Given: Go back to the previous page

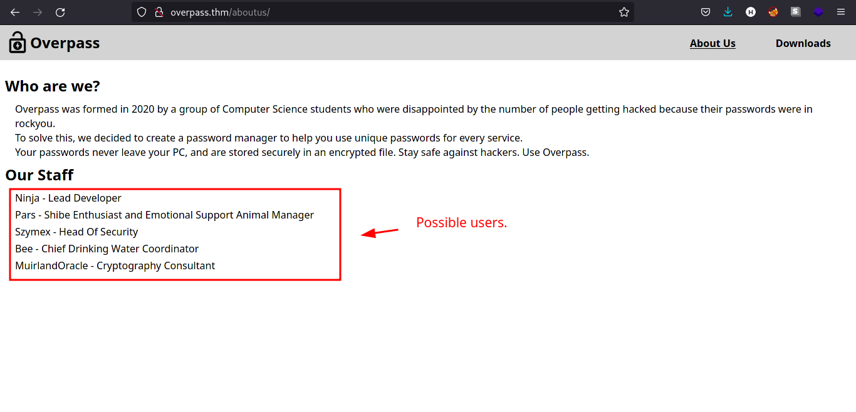Looking at the screenshot, I should [x=15, y=12].
